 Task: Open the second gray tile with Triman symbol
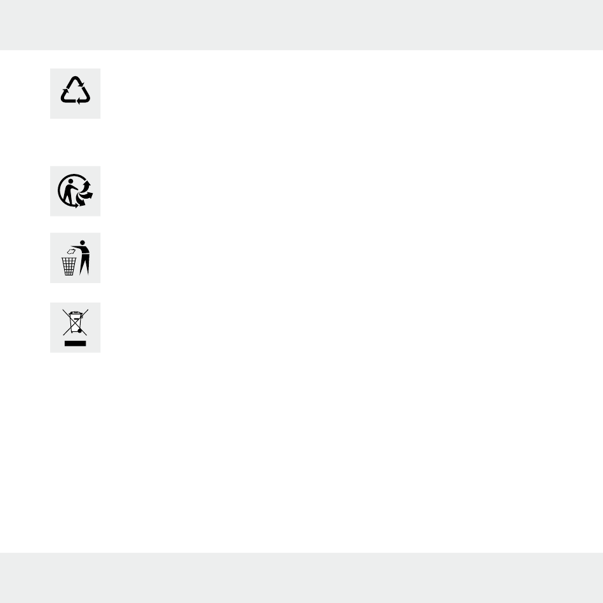click(76, 191)
